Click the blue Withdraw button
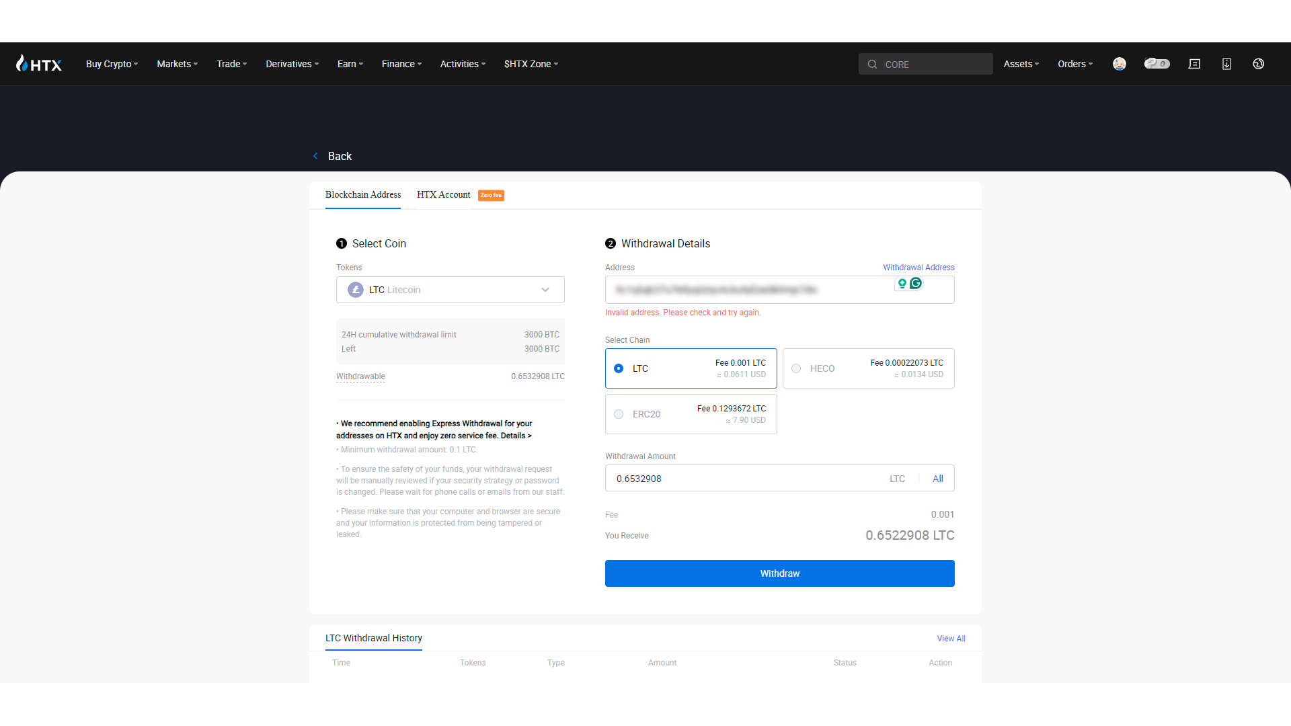Image resolution: width=1291 pixels, height=726 pixels. pyautogui.click(x=780, y=573)
